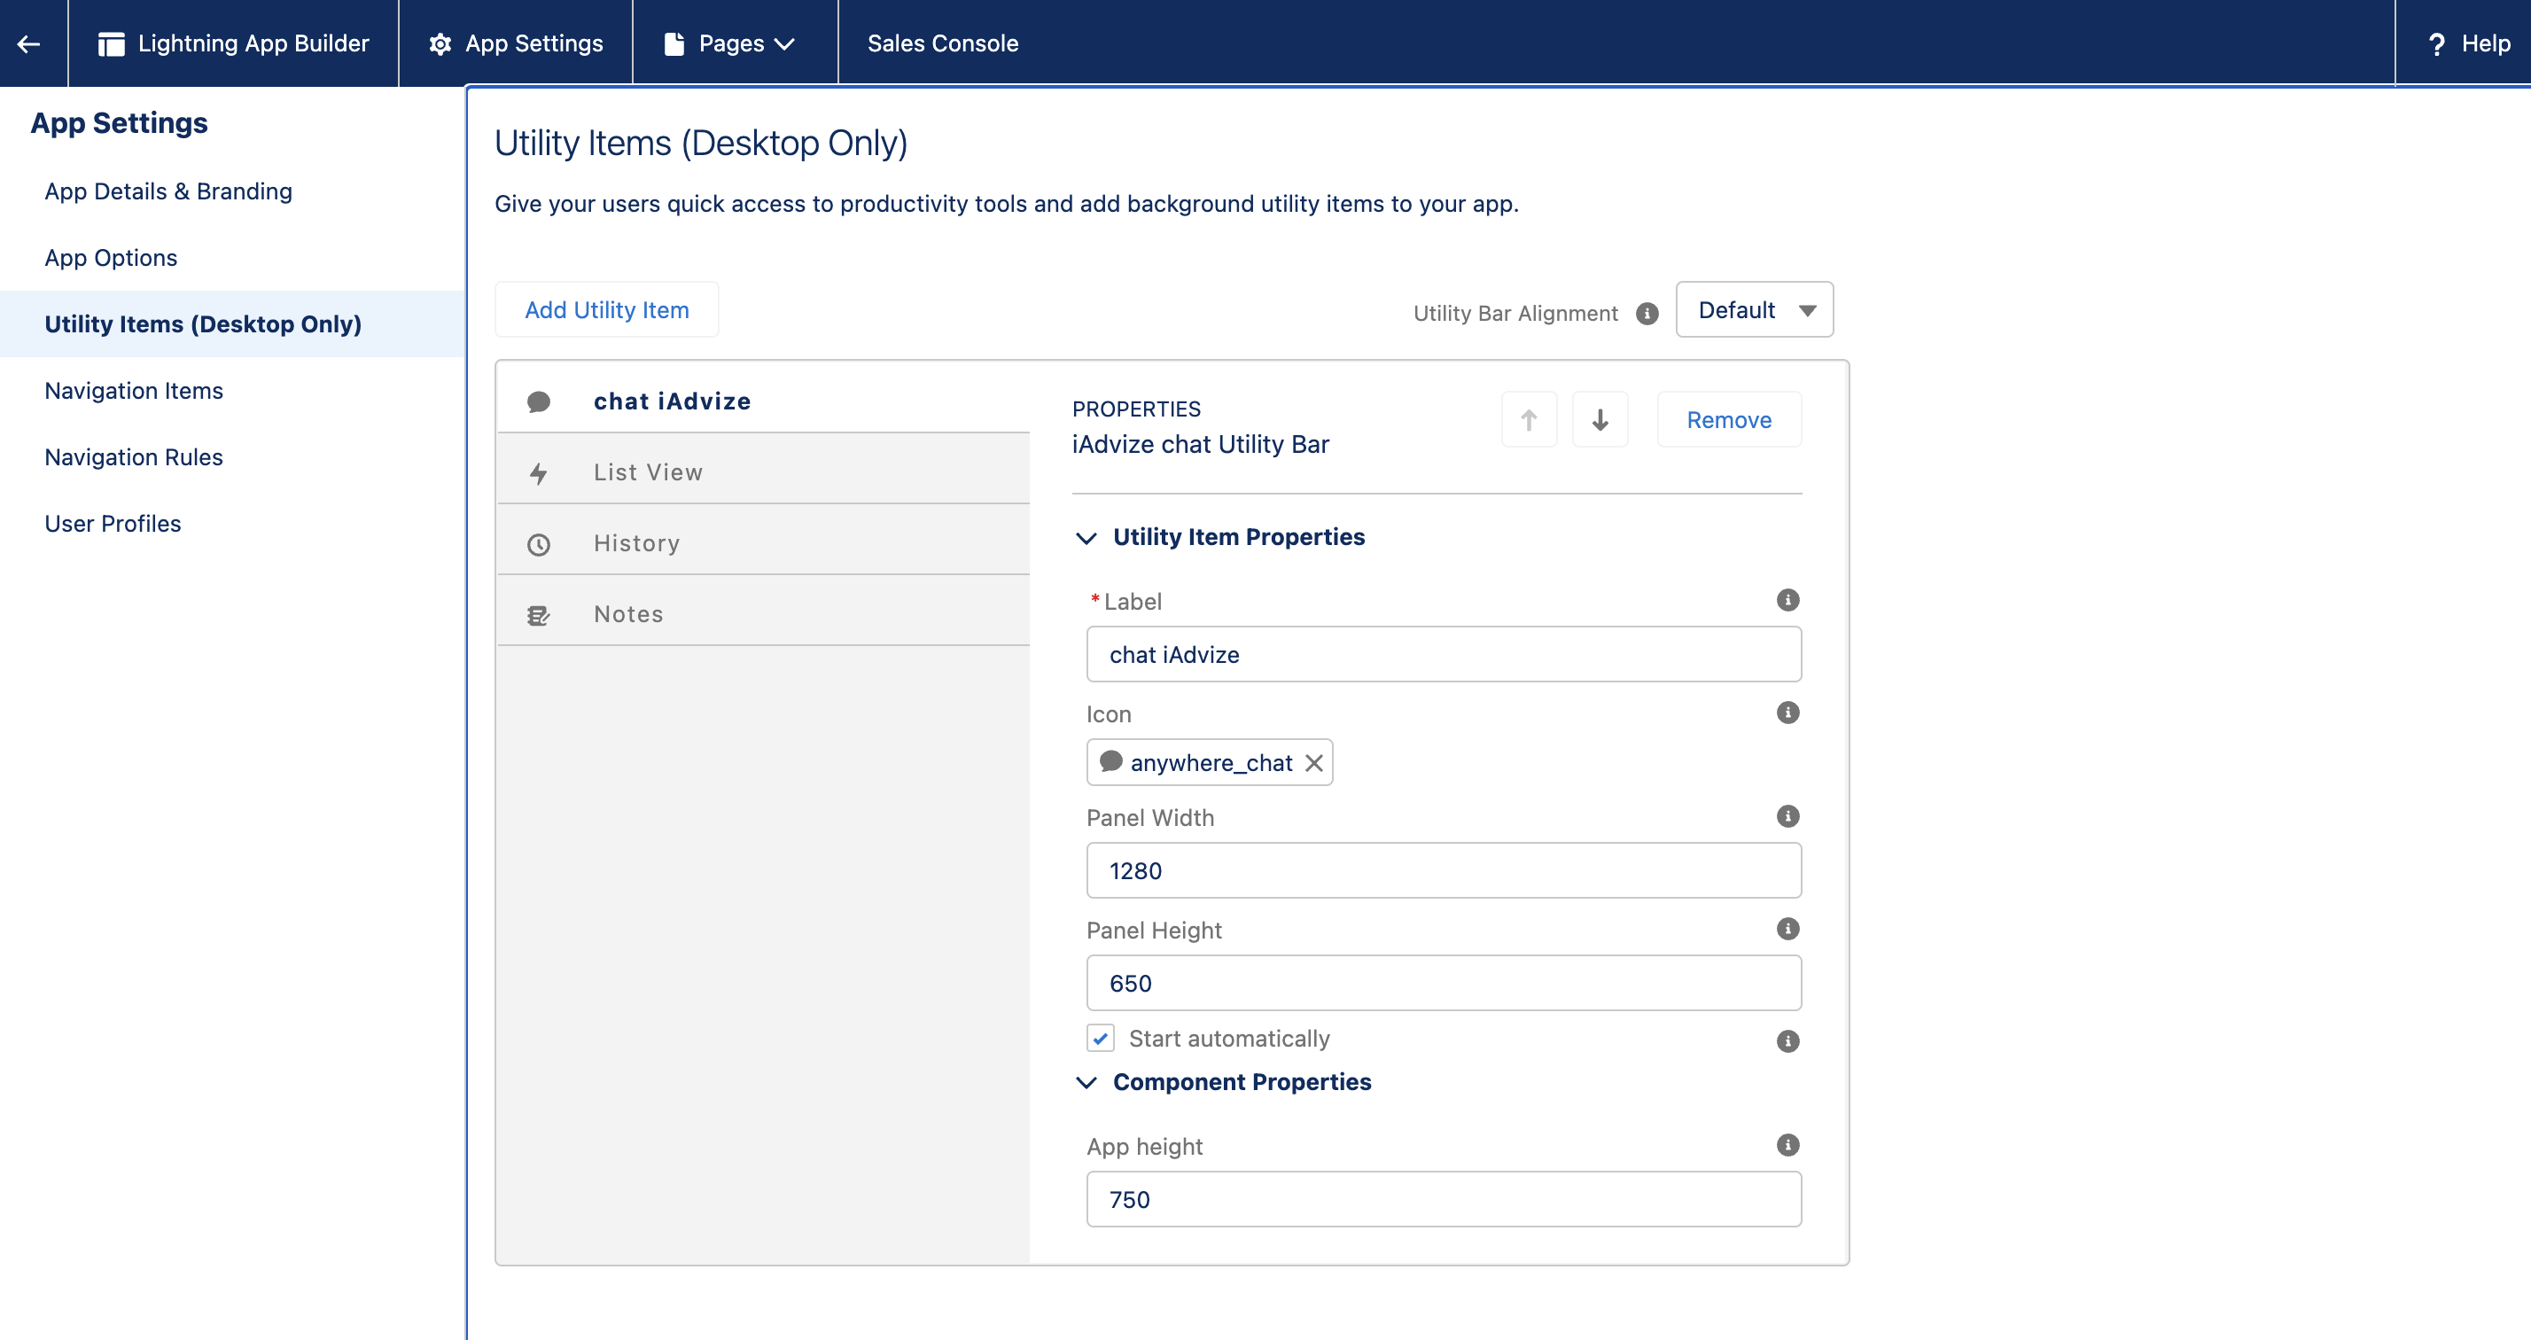Click the Panel Height info icon
This screenshot has width=2531, height=1340.
click(1787, 929)
